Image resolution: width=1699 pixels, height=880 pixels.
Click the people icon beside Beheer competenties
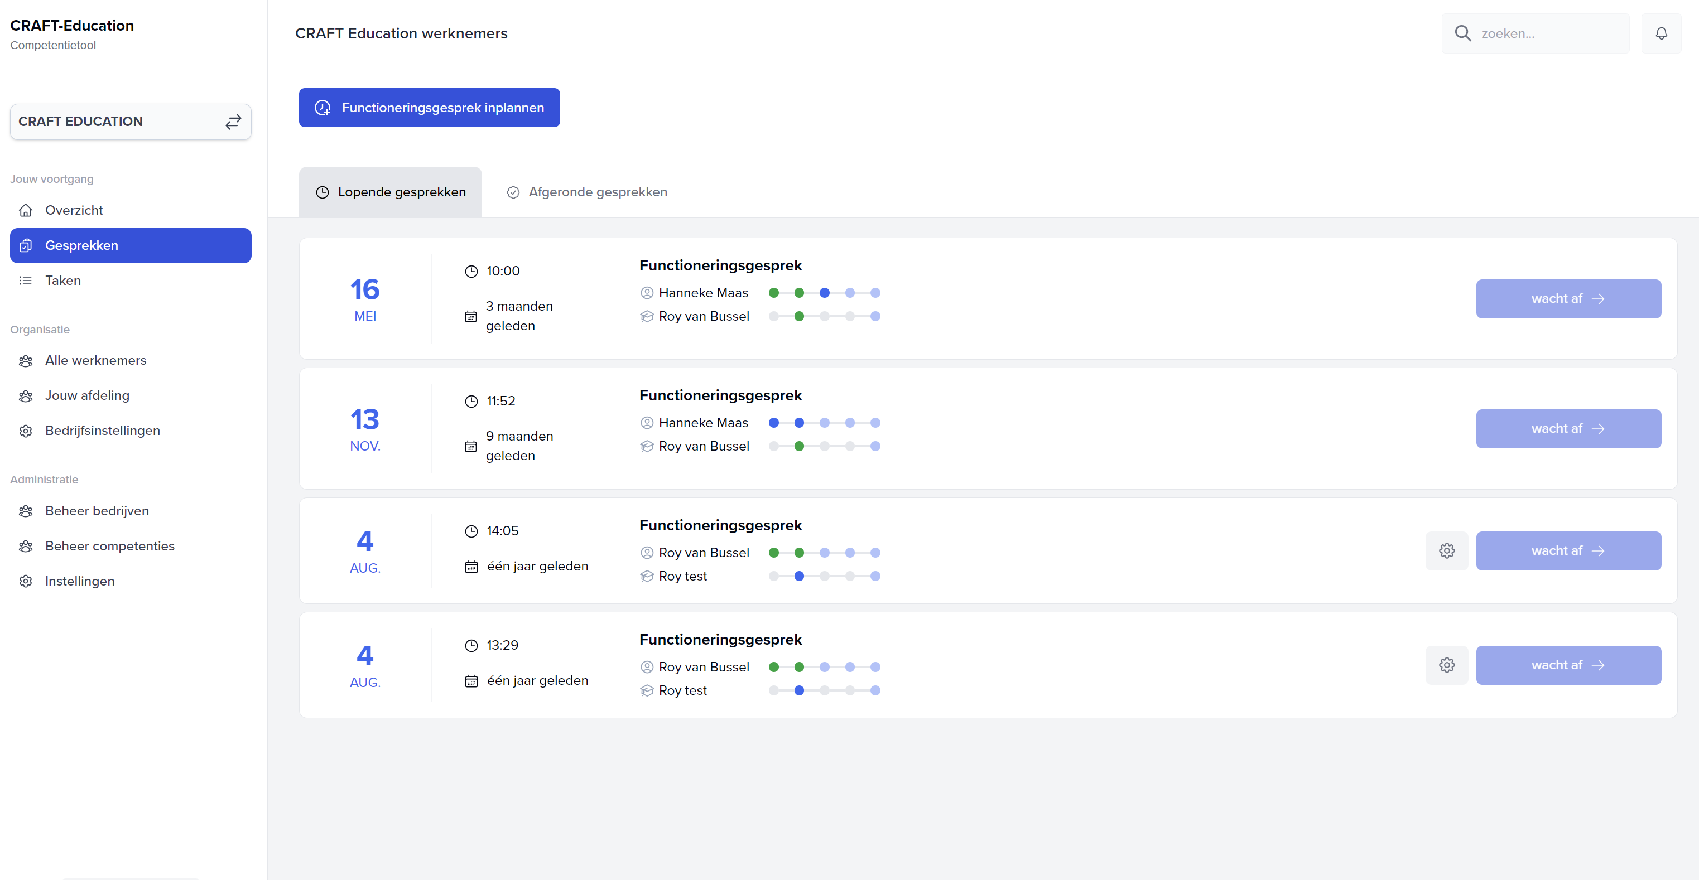(26, 547)
